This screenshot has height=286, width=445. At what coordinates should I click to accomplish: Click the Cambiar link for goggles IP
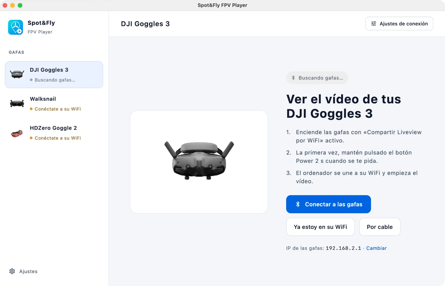pos(376,248)
